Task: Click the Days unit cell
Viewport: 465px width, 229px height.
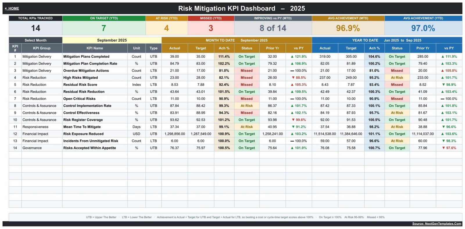Action: 137,127
